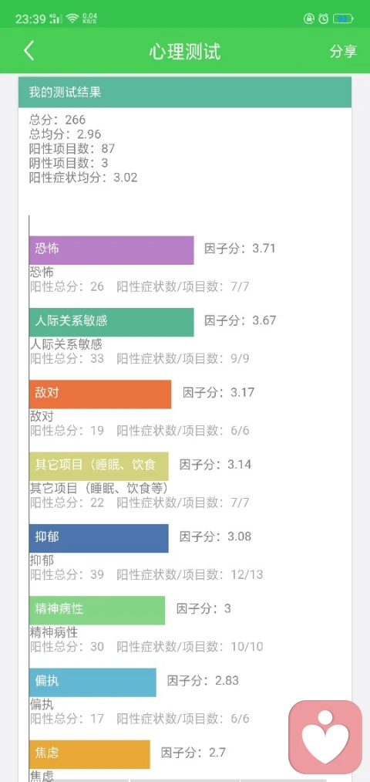Image resolution: width=370 pixels, height=782 pixels.
Task: Tap the Wi-Fi status icon
Action: (72, 19)
